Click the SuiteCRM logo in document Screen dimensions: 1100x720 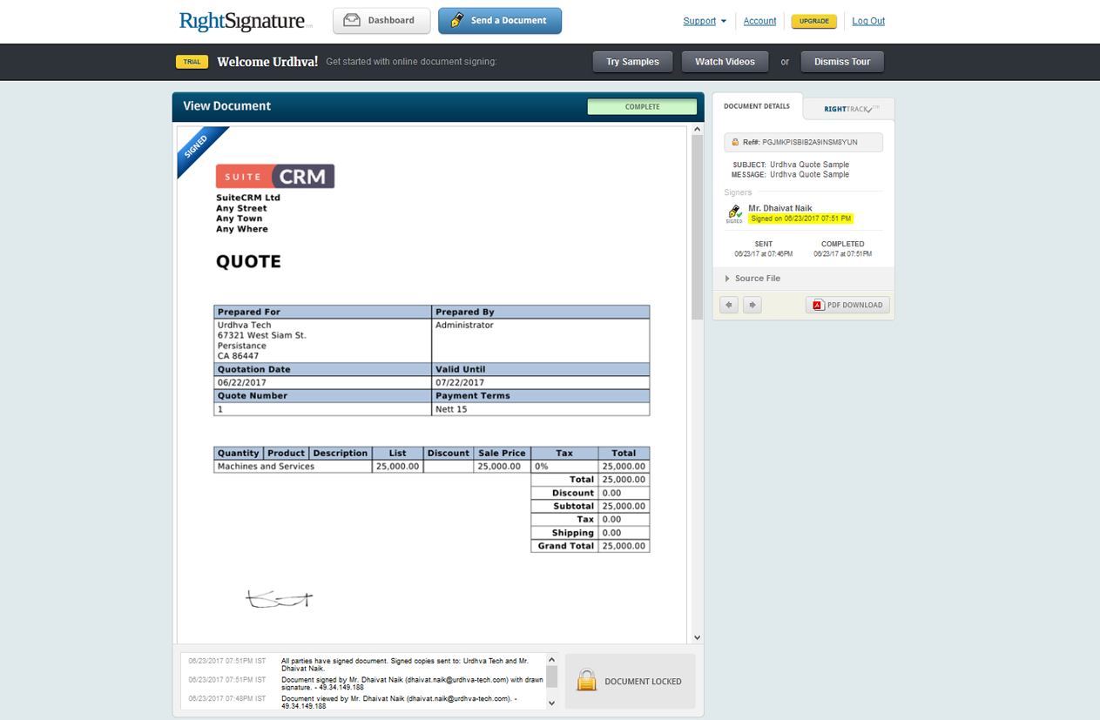pos(275,177)
